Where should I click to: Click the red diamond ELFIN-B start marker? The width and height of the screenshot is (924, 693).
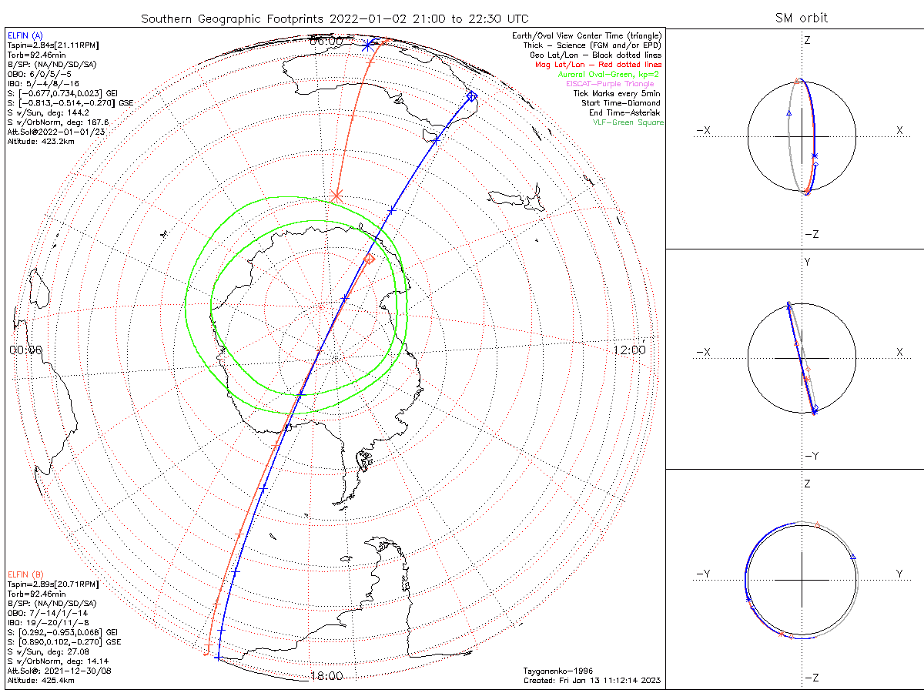pos(369,259)
